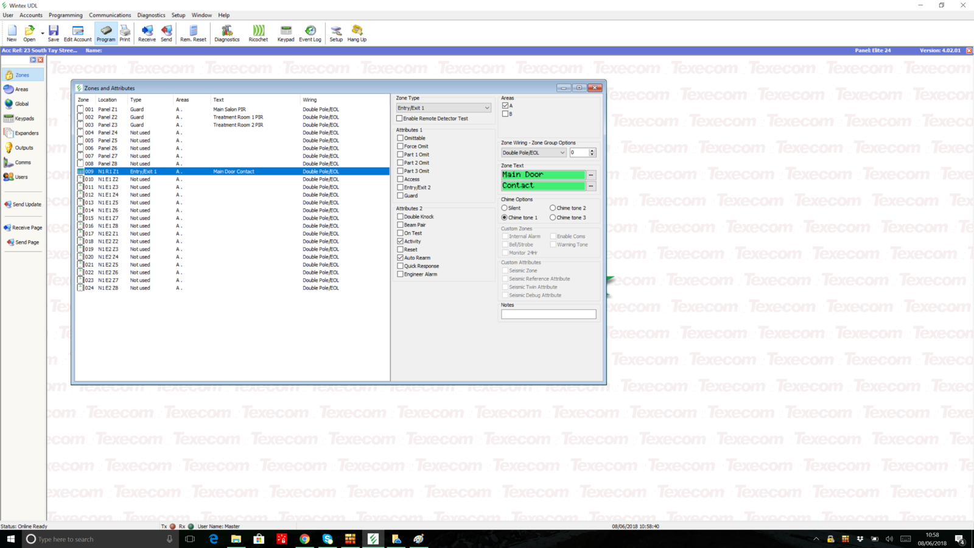Screen dimensions: 974x548
Task: Click the Ricochet toolbar icon
Action: coord(258,33)
